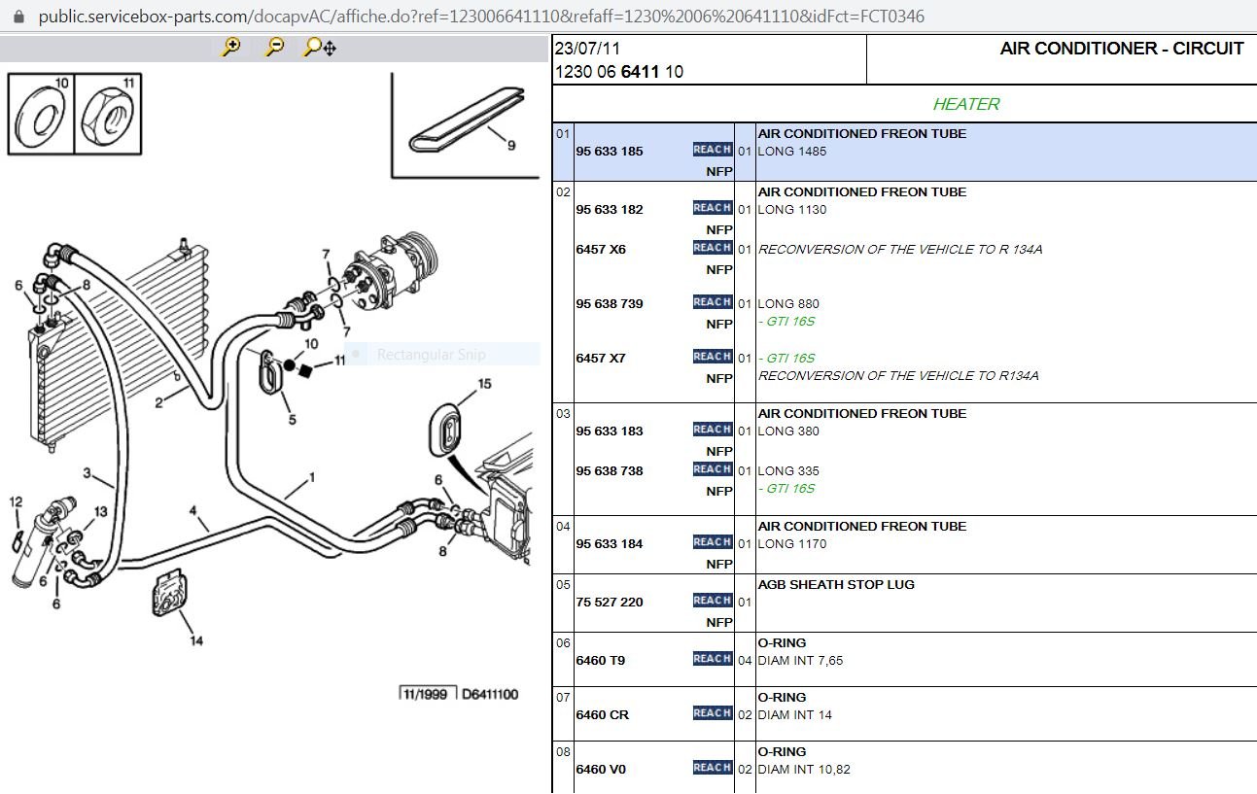Viewport: 1257px width, 794px height.
Task: Click the LONG 335 description
Action: [x=788, y=471]
